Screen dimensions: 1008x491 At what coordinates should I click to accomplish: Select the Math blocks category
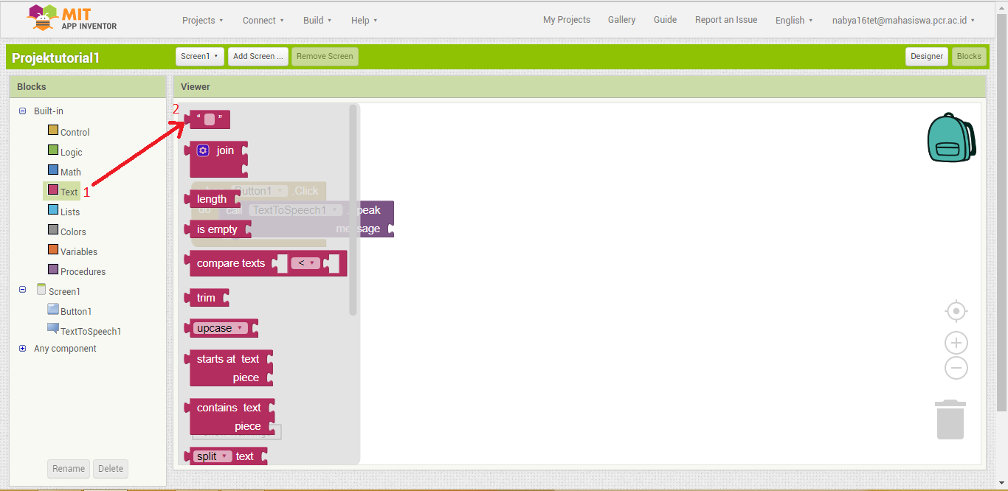tap(64, 172)
